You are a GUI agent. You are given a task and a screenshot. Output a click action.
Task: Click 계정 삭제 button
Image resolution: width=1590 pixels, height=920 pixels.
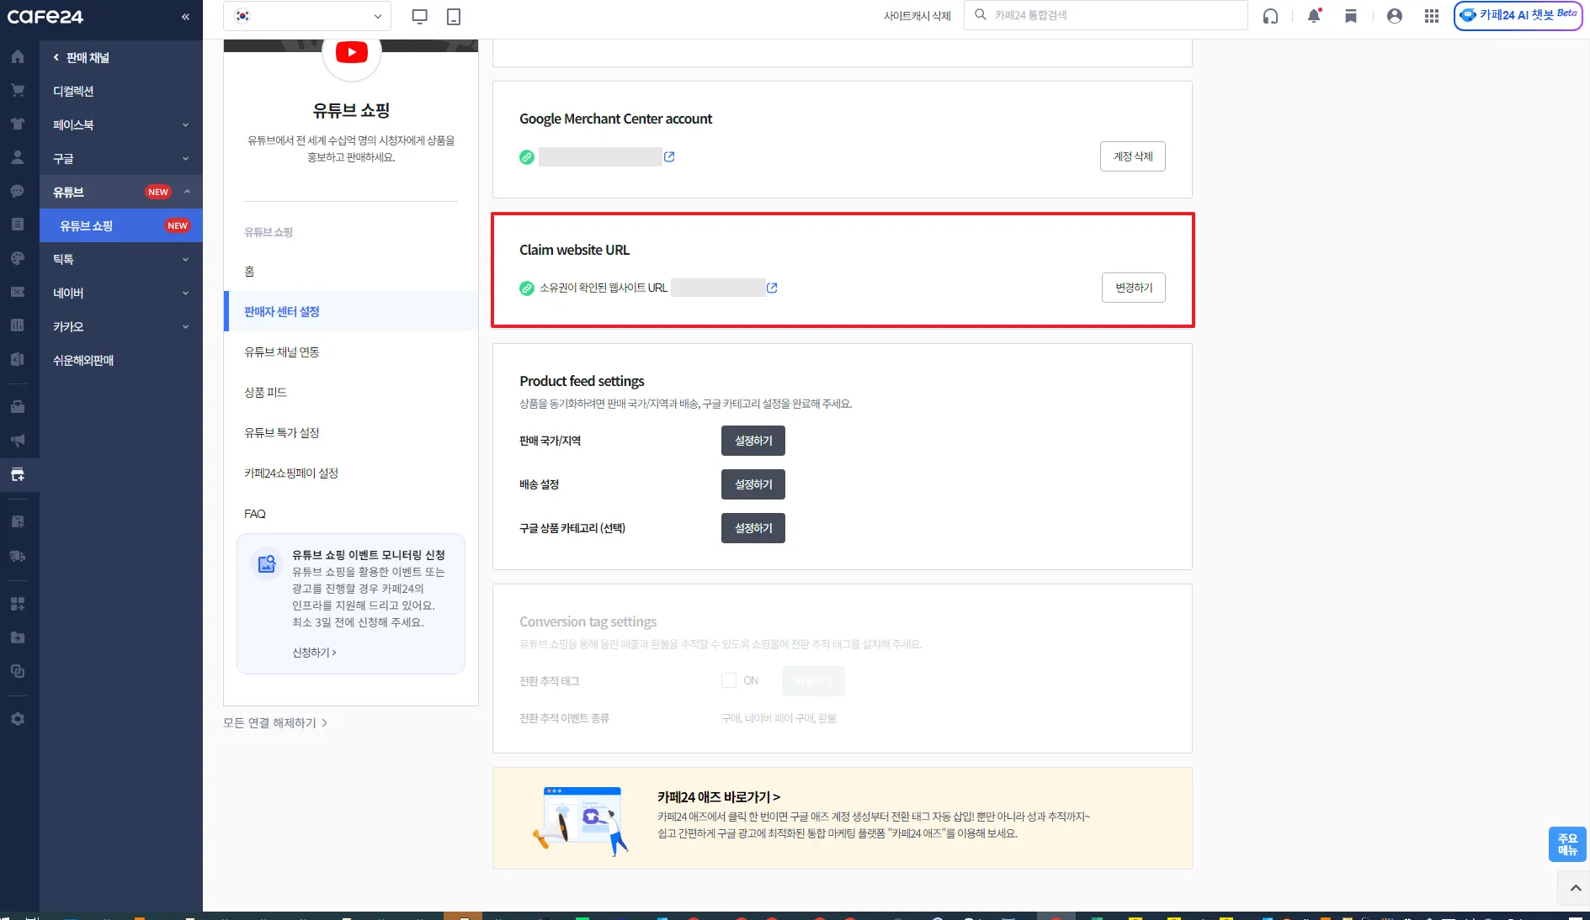click(x=1133, y=156)
